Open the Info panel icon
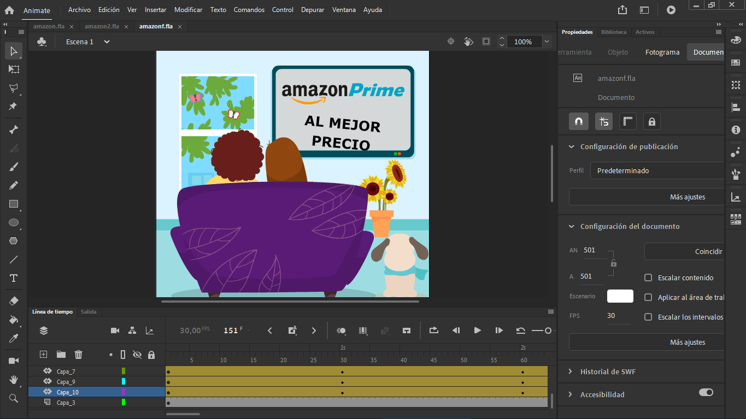746x419 pixels. coord(736,129)
